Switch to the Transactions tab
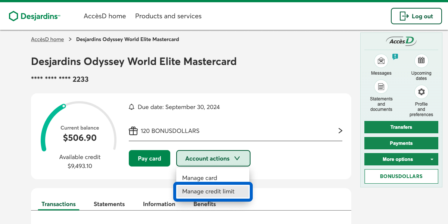The height and width of the screenshot is (224, 448). pos(59,204)
